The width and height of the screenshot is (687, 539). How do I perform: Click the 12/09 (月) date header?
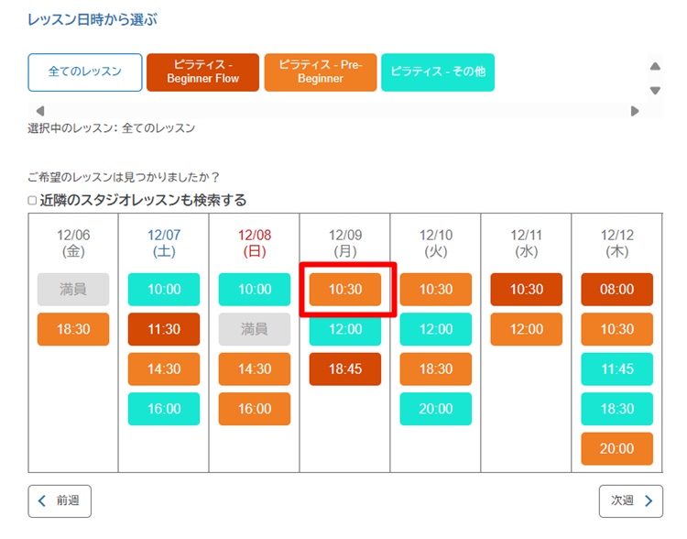345,243
